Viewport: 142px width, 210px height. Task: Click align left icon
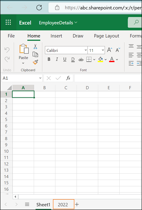pyautogui.click(x=131, y=55)
